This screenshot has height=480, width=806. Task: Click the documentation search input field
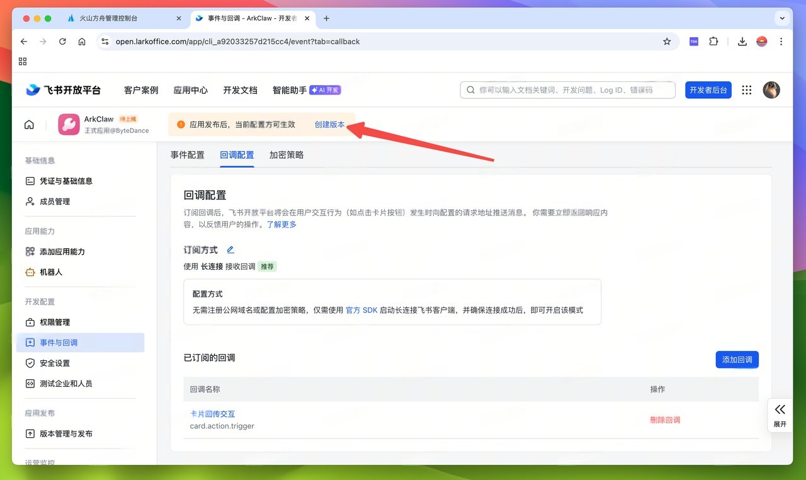pyautogui.click(x=567, y=89)
